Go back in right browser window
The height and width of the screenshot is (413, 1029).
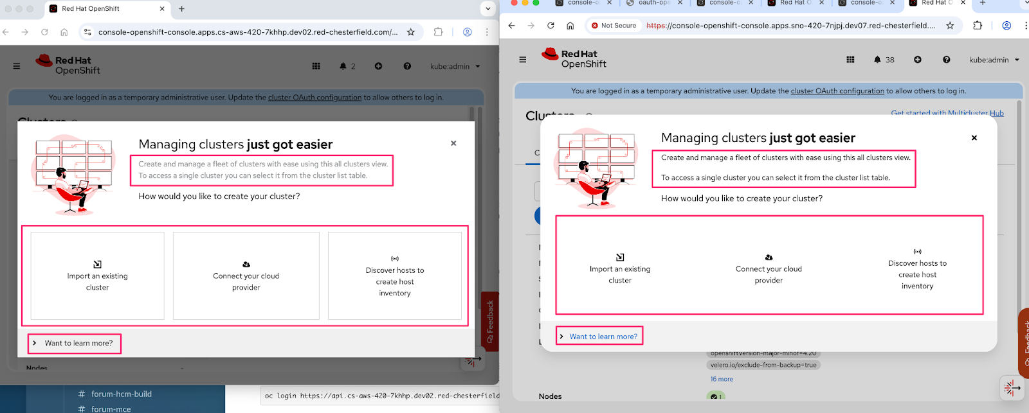(x=512, y=26)
